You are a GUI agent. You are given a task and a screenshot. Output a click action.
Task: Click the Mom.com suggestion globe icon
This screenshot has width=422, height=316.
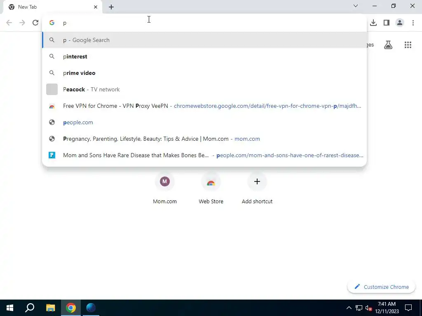[52, 139]
